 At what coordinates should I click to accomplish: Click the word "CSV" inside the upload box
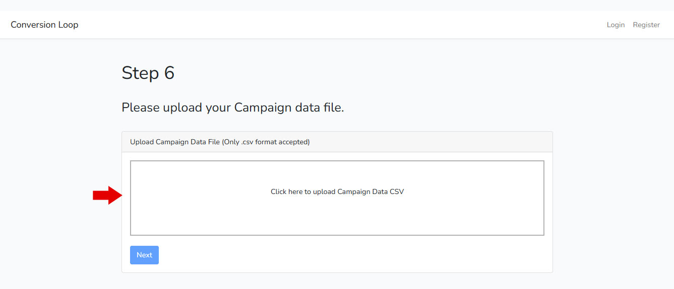point(397,191)
